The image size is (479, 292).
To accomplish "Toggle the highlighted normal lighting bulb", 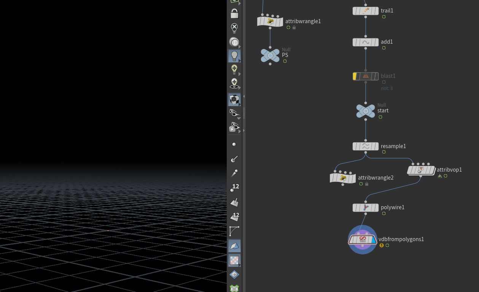I will (234, 56).
